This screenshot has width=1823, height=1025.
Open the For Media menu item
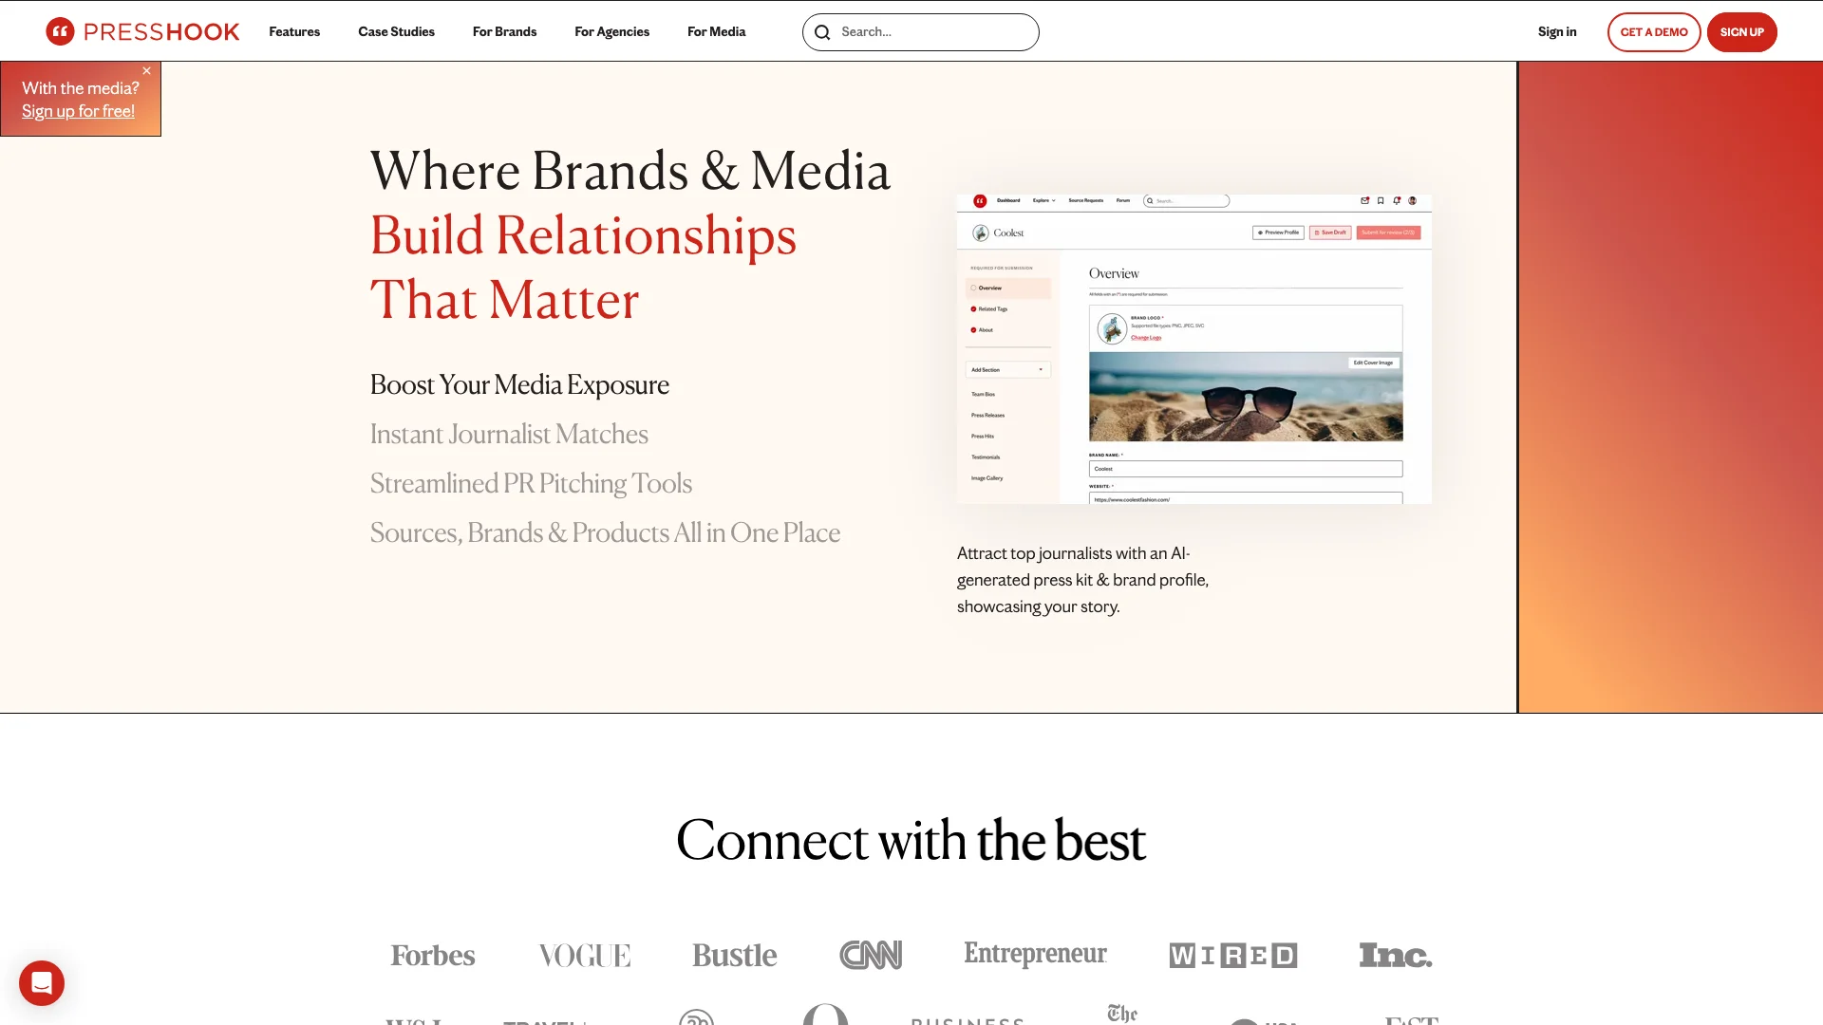tap(716, 32)
